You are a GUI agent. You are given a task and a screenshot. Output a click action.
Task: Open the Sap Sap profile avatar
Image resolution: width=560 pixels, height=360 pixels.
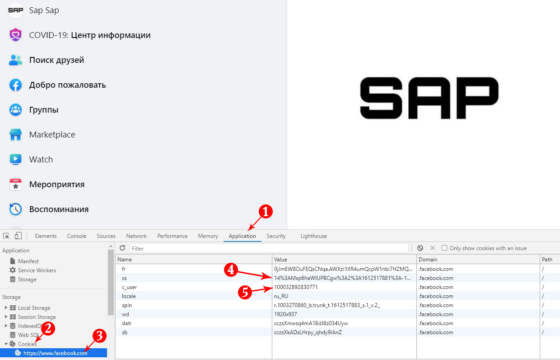click(16, 10)
